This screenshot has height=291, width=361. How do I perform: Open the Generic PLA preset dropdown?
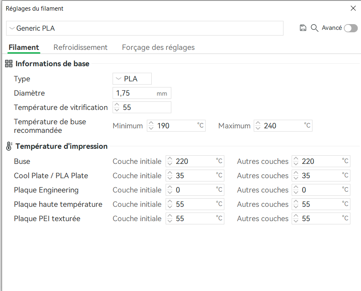tap(144, 28)
